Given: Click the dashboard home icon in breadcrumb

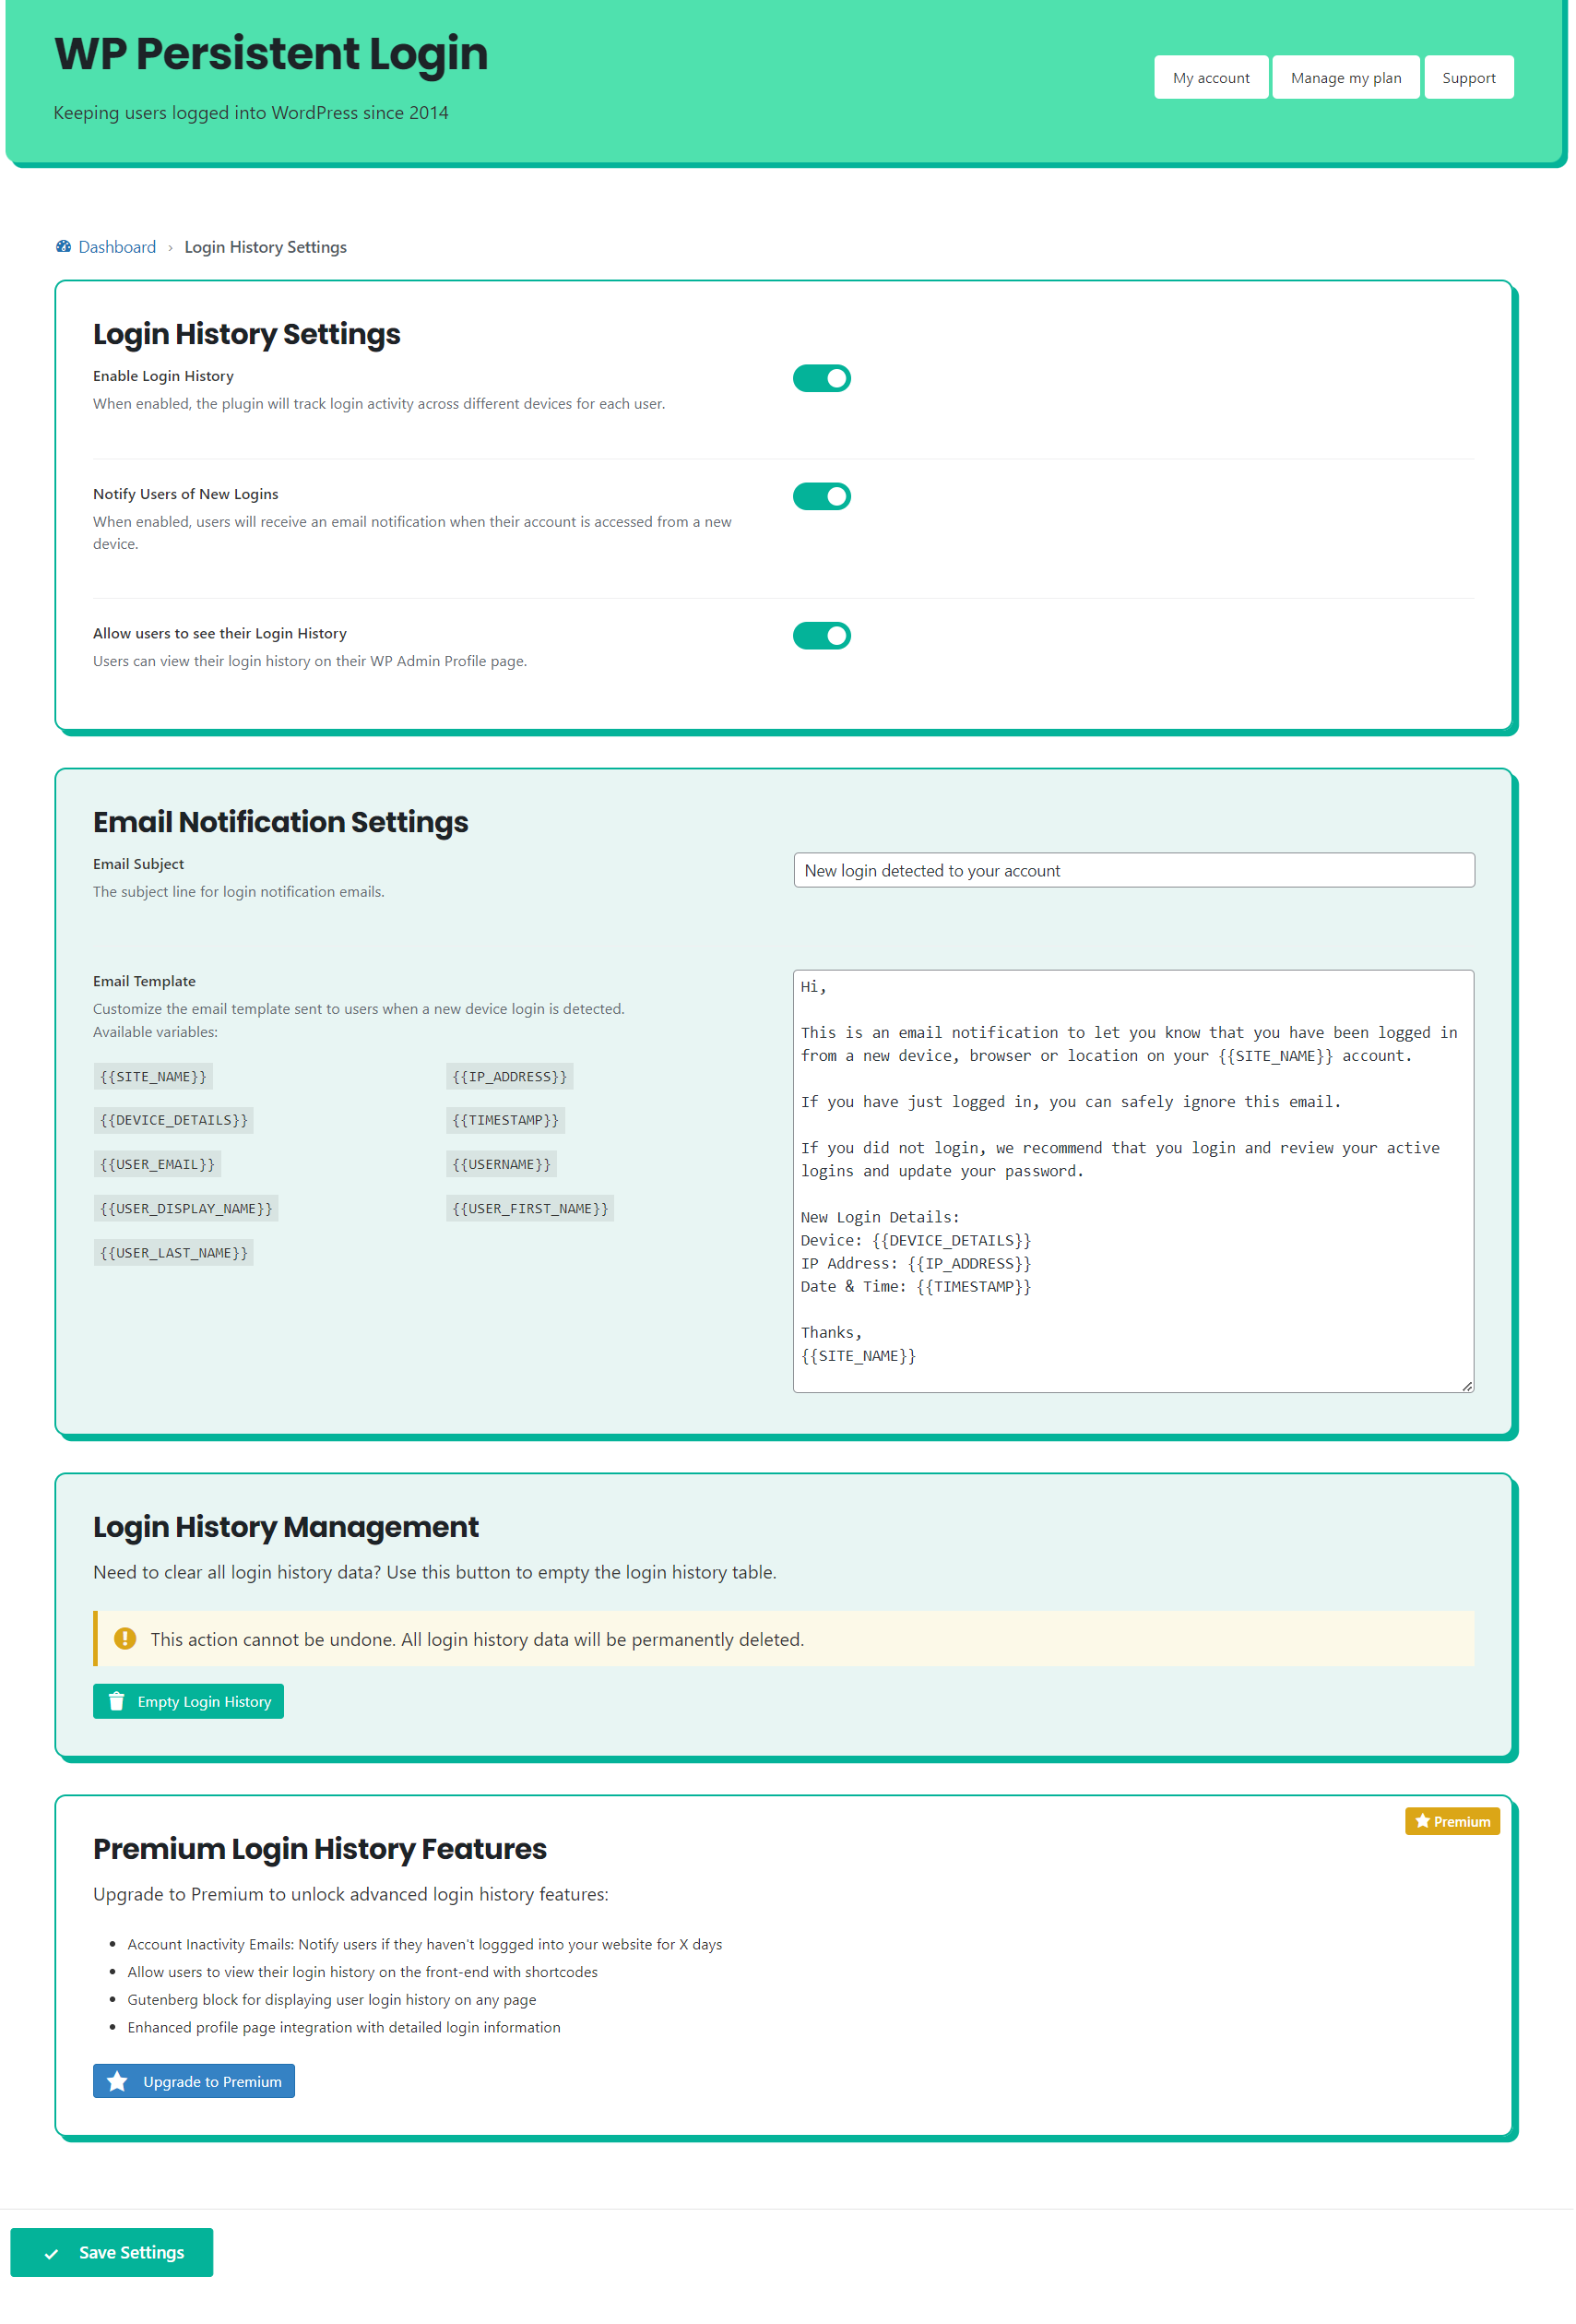Looking at the screenshot, I should pyautogui.click(x=64, y=246).
